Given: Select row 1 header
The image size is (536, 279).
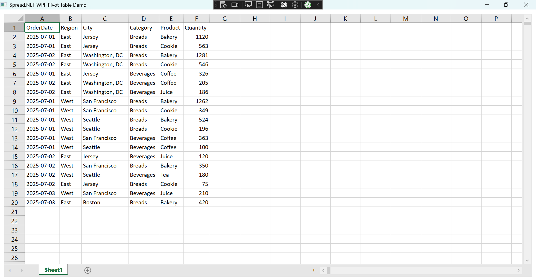Looking at the screenshot, I should [15, 28].
